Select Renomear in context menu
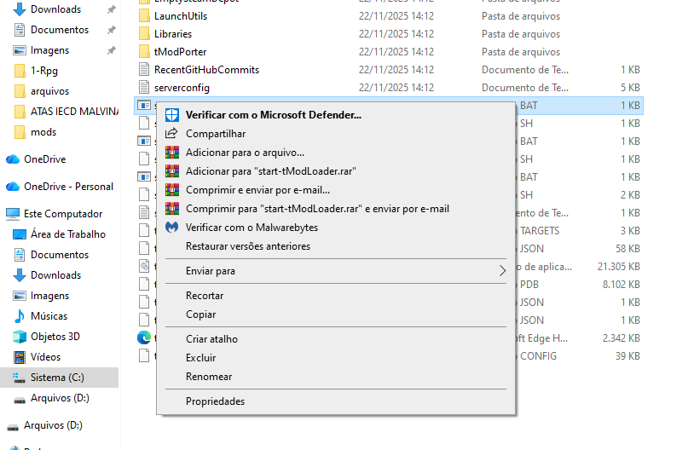 click(336, 377)
